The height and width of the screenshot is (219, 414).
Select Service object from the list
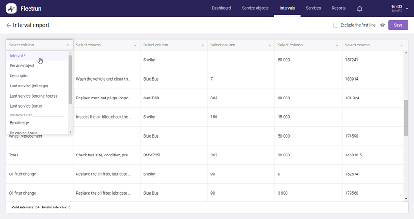click(22, 66)
